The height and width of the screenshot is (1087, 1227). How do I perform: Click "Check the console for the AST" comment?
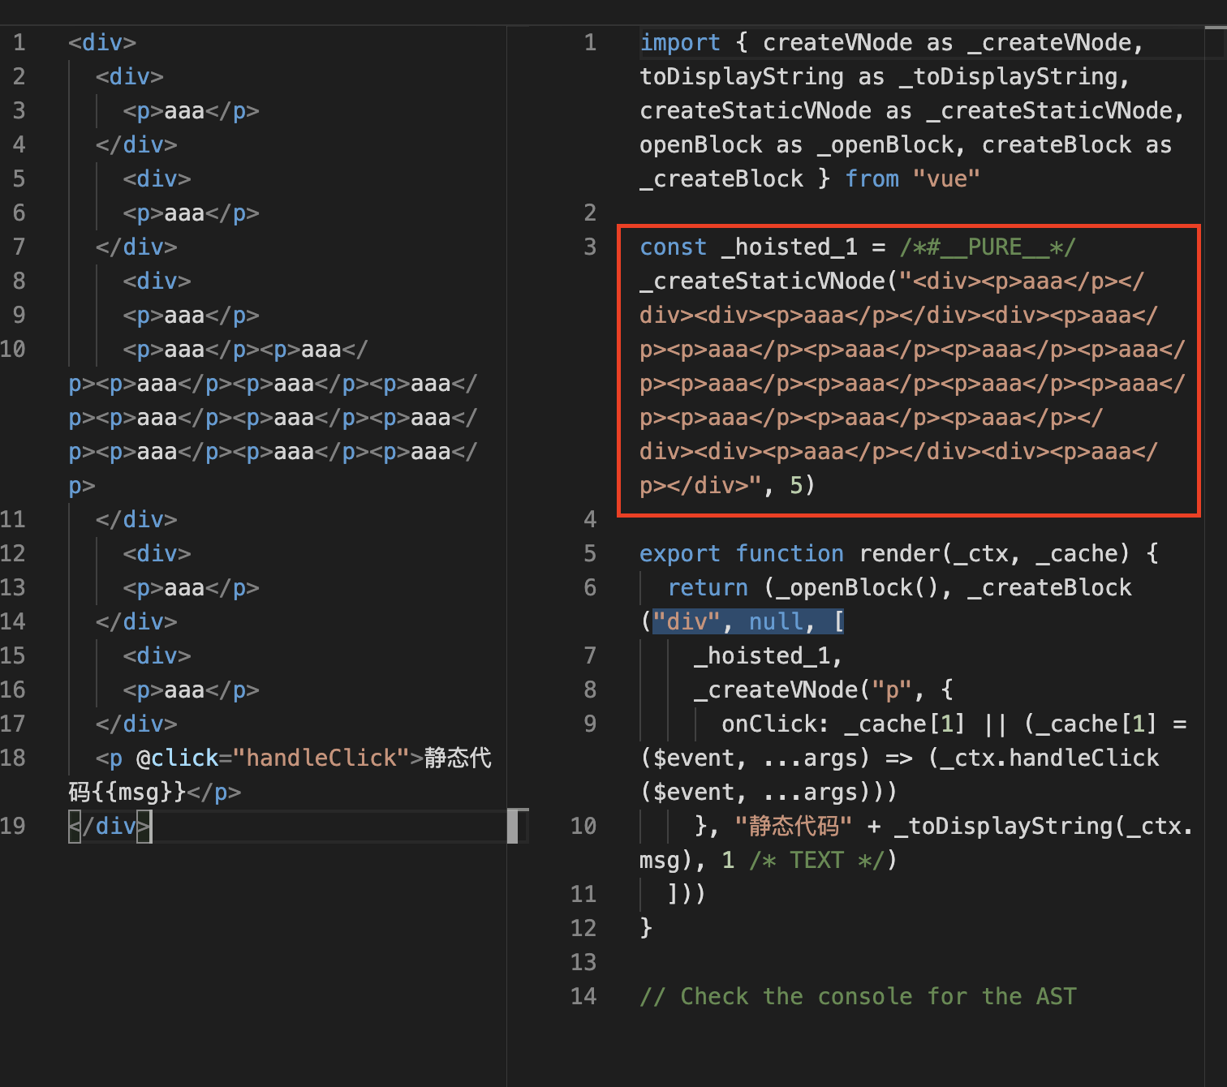859,996
